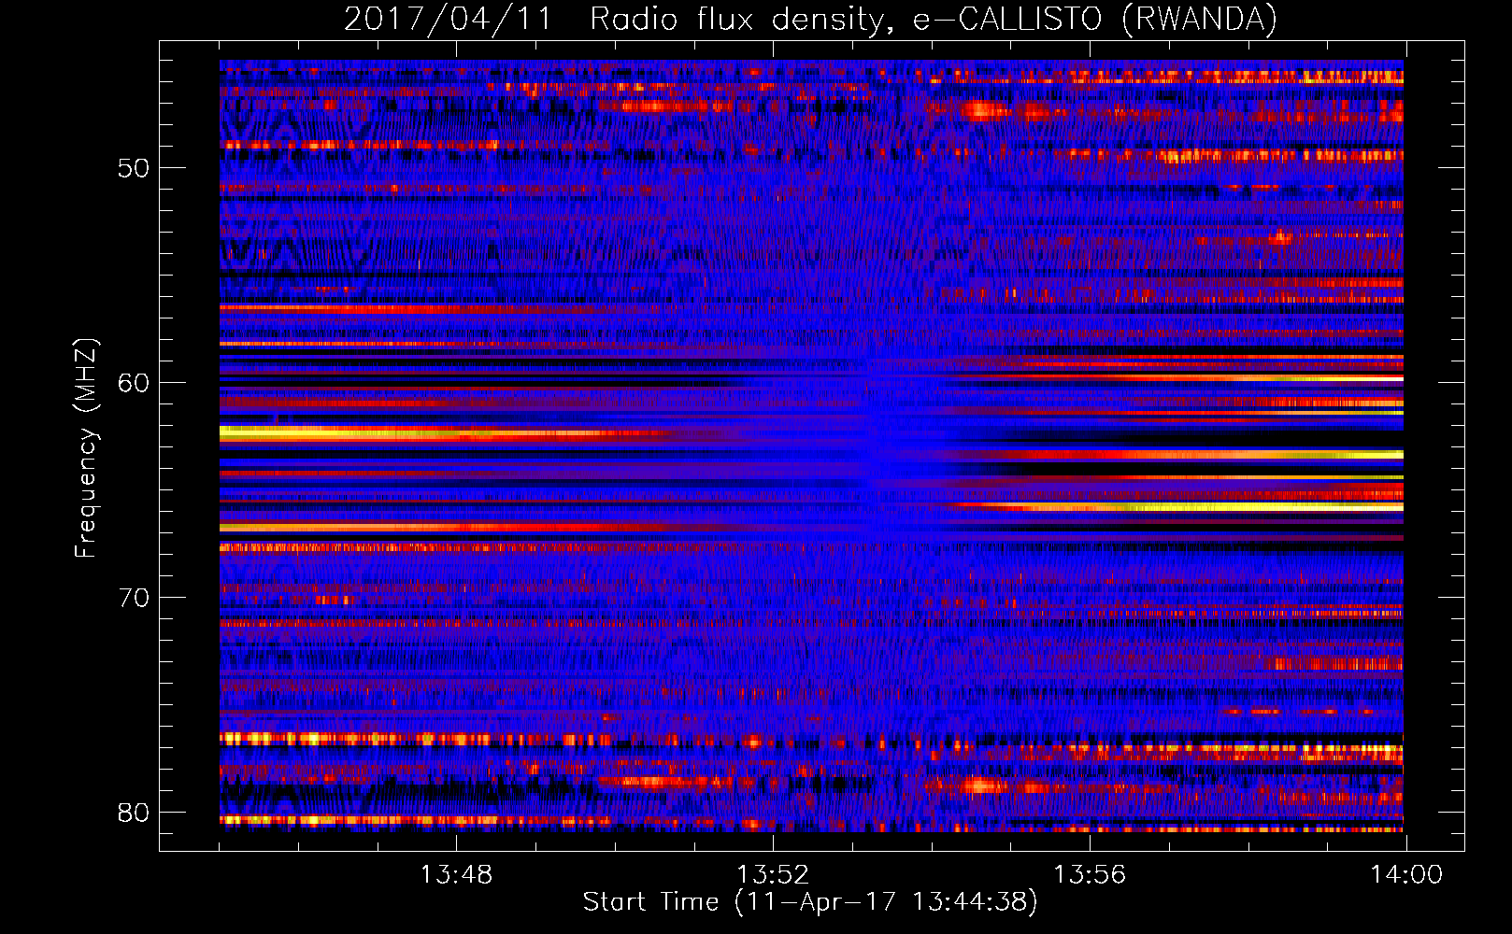Click the 50 MHz frequency tick label
Screen dimensions: 1512x934
point(134,169)
